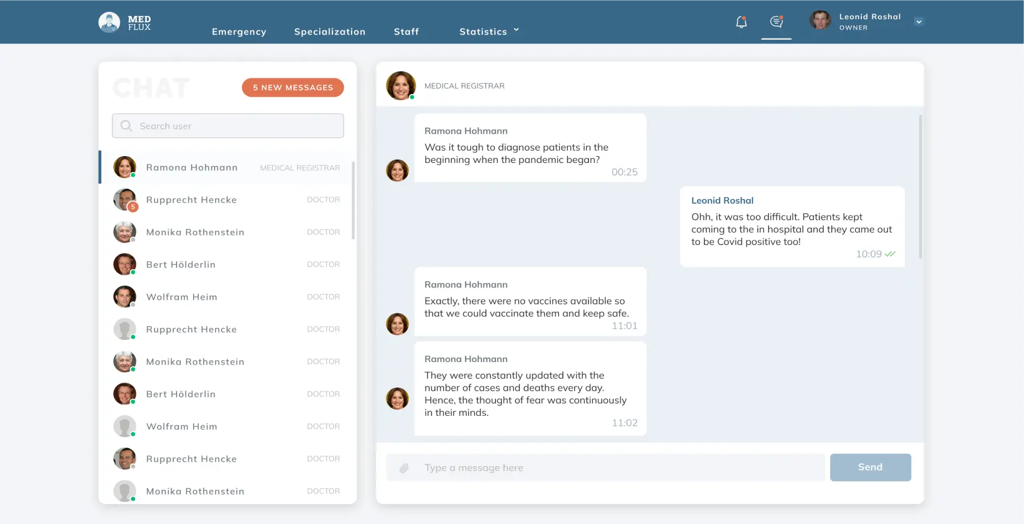The width and height of the screenshot is (1025, 525).
Task: Switch to the Staff section
Action: click(406, 32)
